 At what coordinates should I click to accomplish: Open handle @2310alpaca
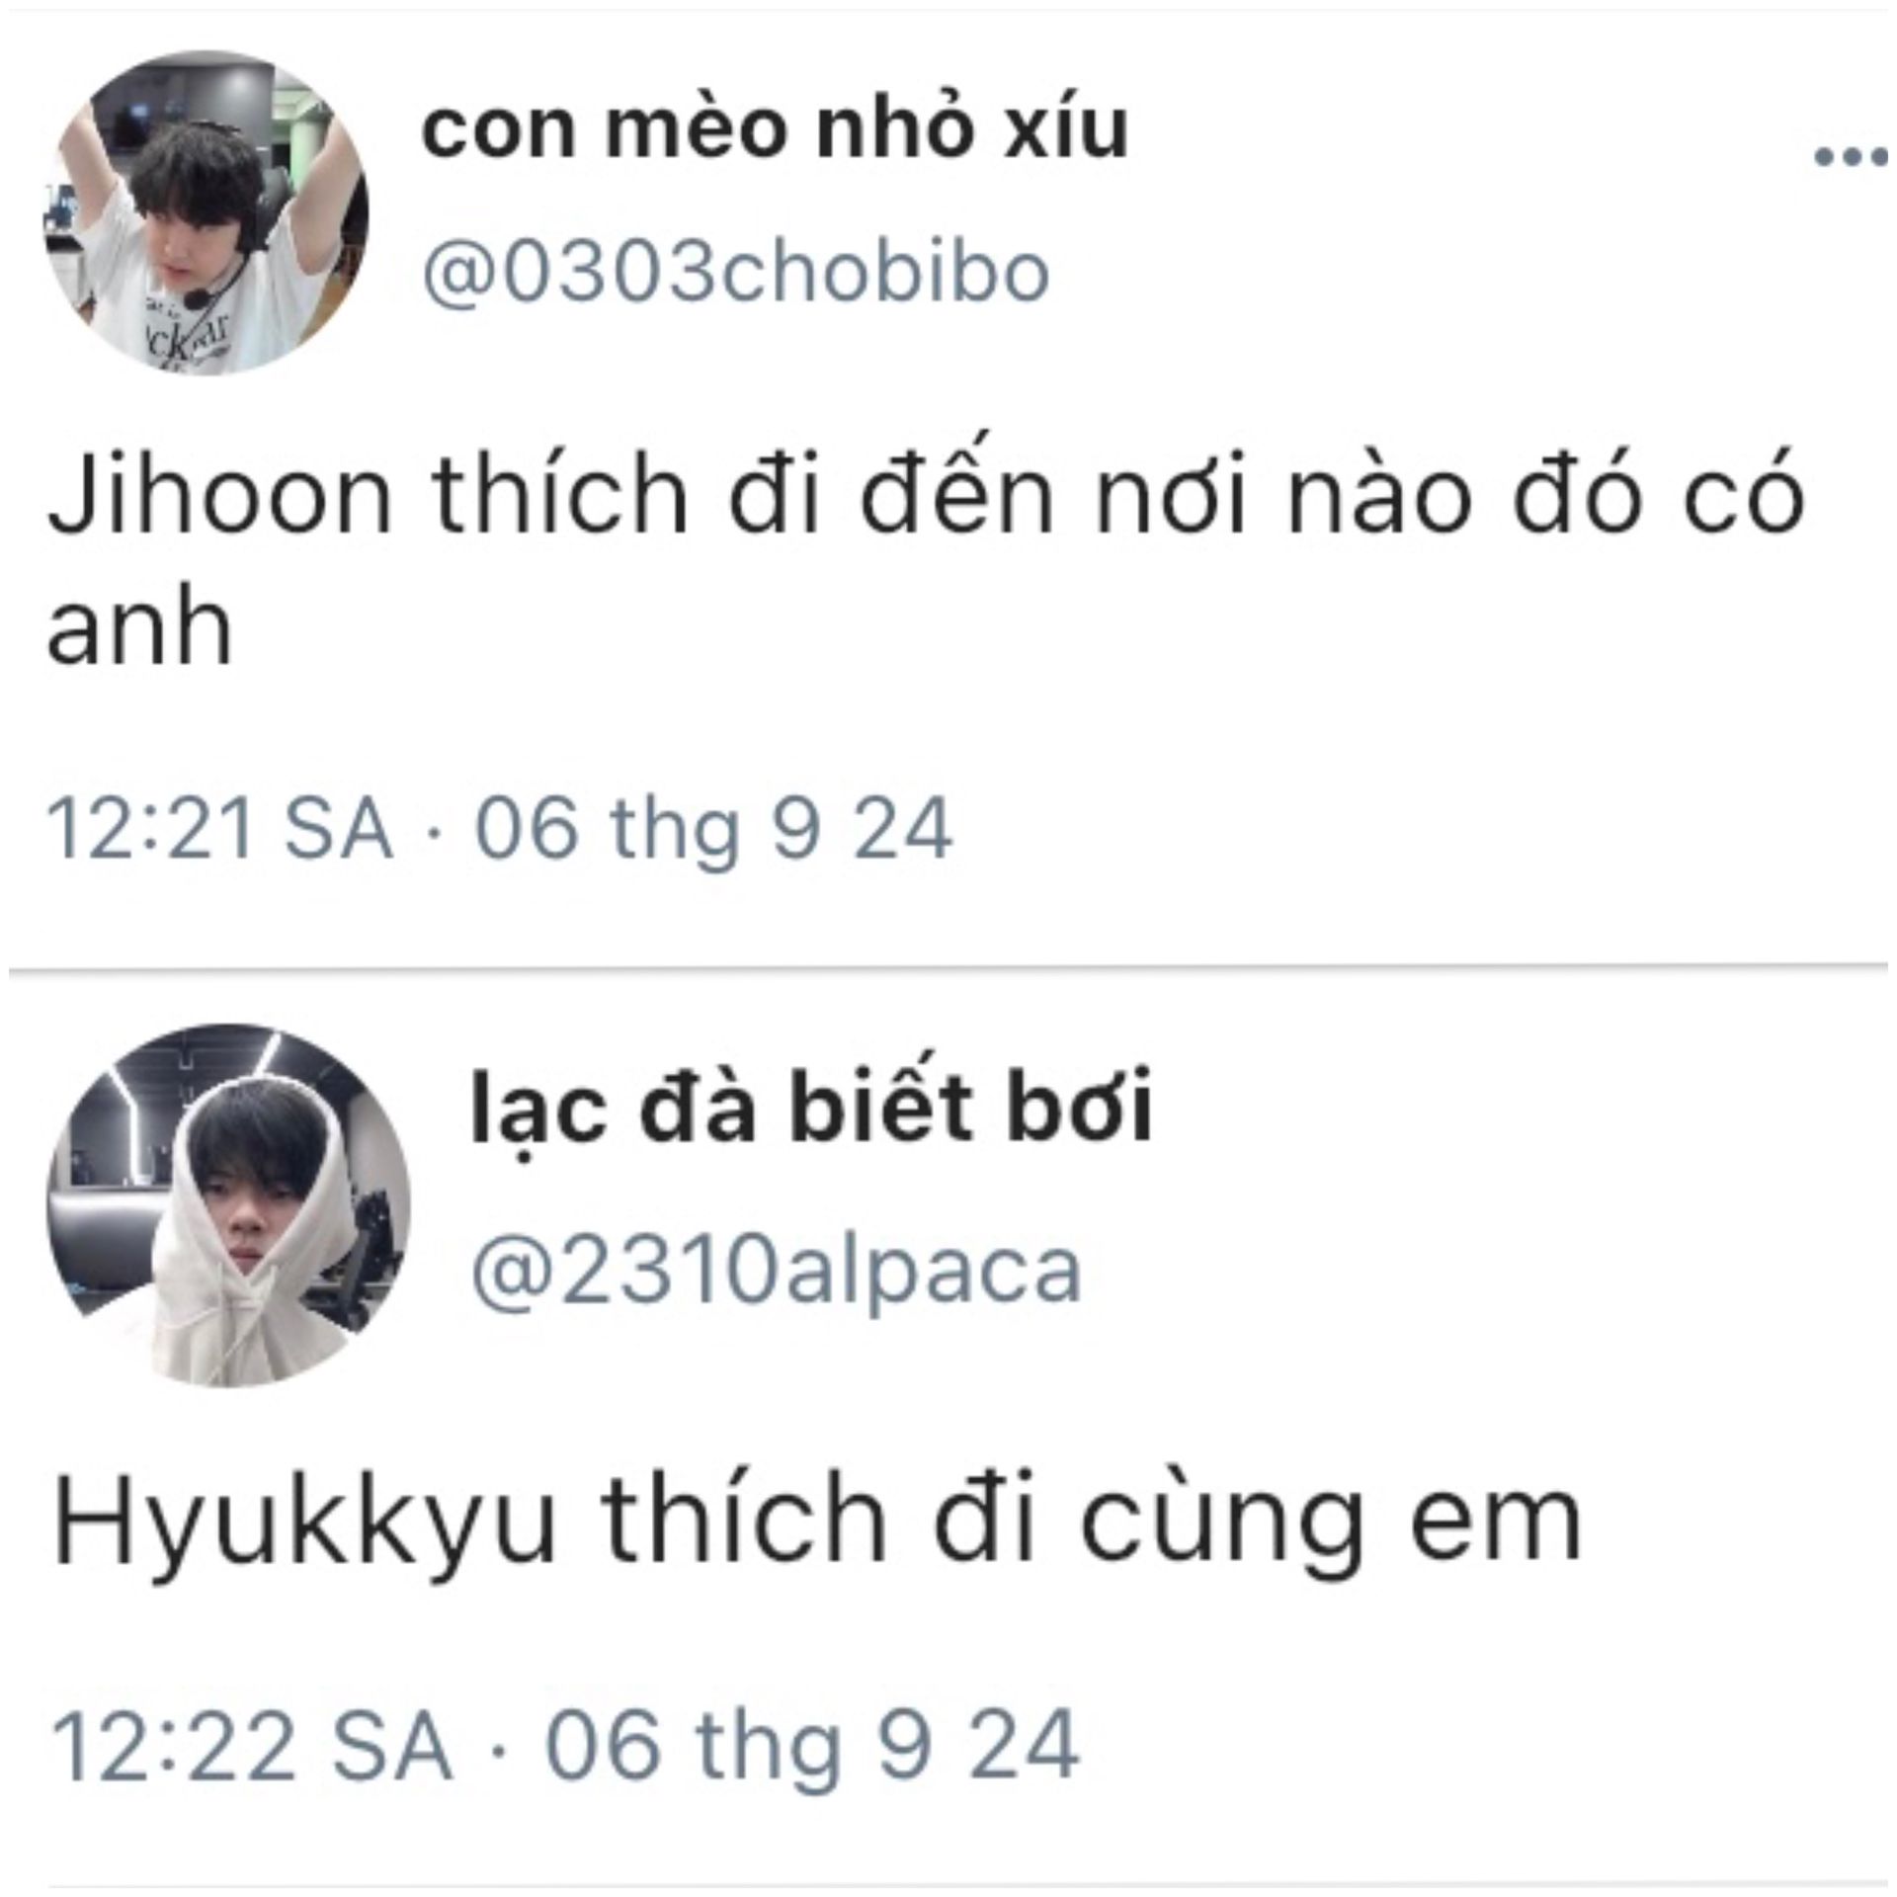[777, 1271]
